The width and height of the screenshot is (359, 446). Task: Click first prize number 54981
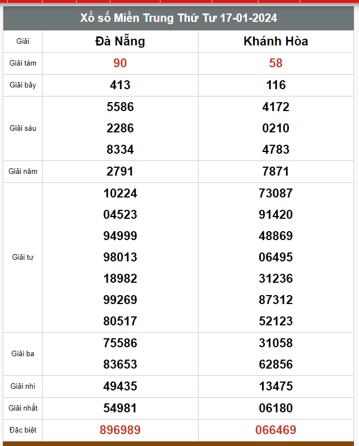120,408
